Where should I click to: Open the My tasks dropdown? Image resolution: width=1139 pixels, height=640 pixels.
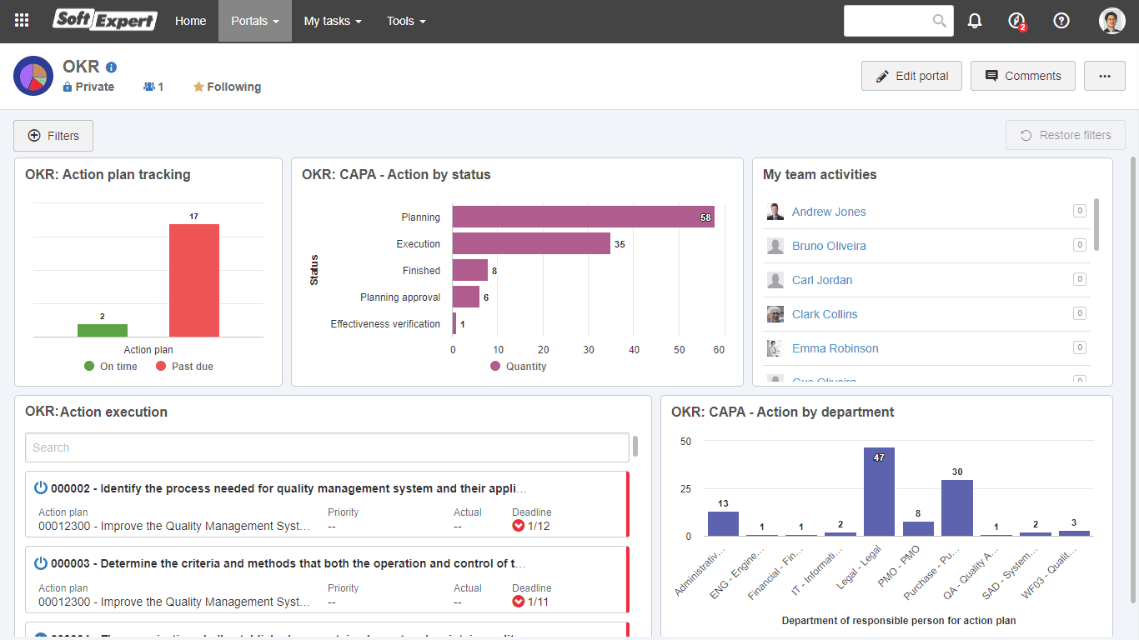(x=332, y=21)
